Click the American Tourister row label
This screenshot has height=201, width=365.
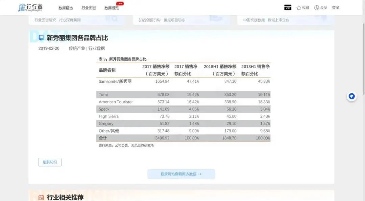(116, 102)
